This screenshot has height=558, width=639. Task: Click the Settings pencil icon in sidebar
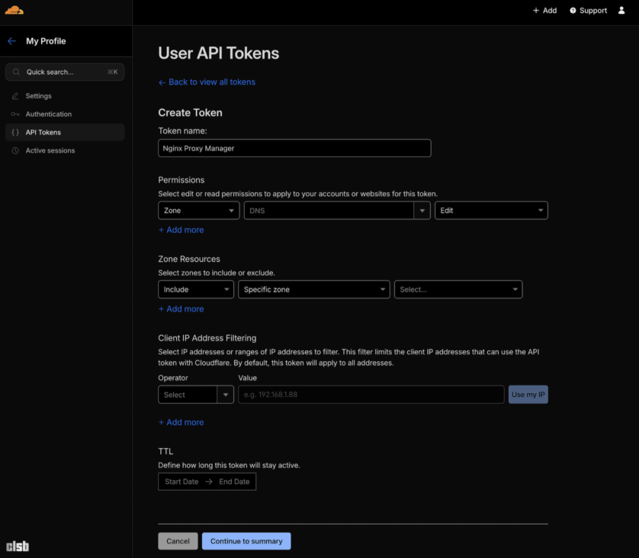click(x=17, y=95)
